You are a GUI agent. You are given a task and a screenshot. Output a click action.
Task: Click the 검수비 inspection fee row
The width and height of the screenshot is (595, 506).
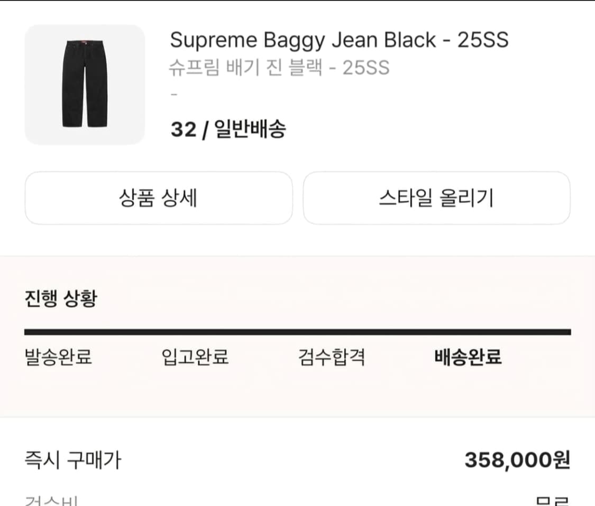pos(50,499)
